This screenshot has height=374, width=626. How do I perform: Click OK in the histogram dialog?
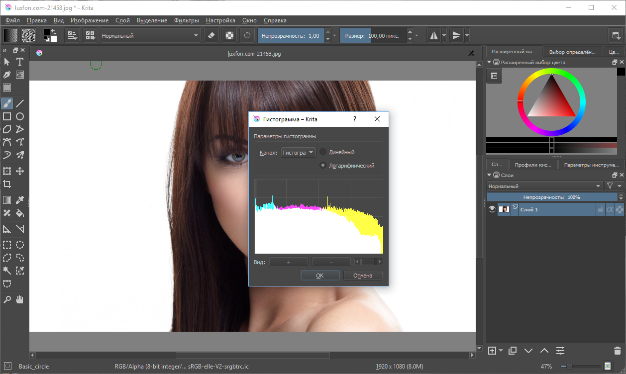pos(320,275)
